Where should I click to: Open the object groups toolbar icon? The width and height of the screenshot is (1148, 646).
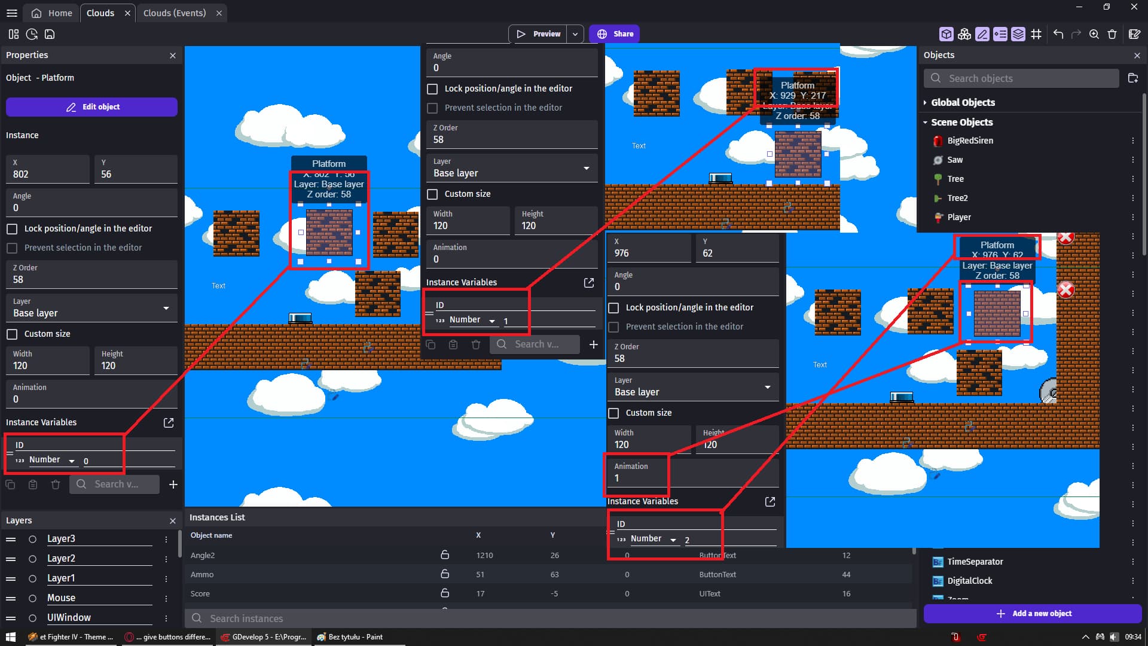[x=964, y=34]
